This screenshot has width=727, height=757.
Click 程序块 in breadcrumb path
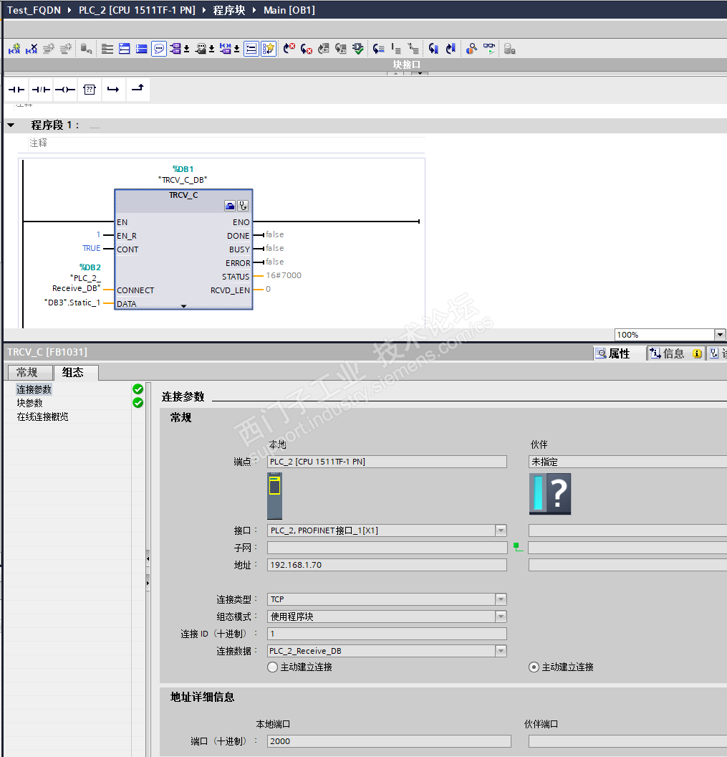coord(229,10)
